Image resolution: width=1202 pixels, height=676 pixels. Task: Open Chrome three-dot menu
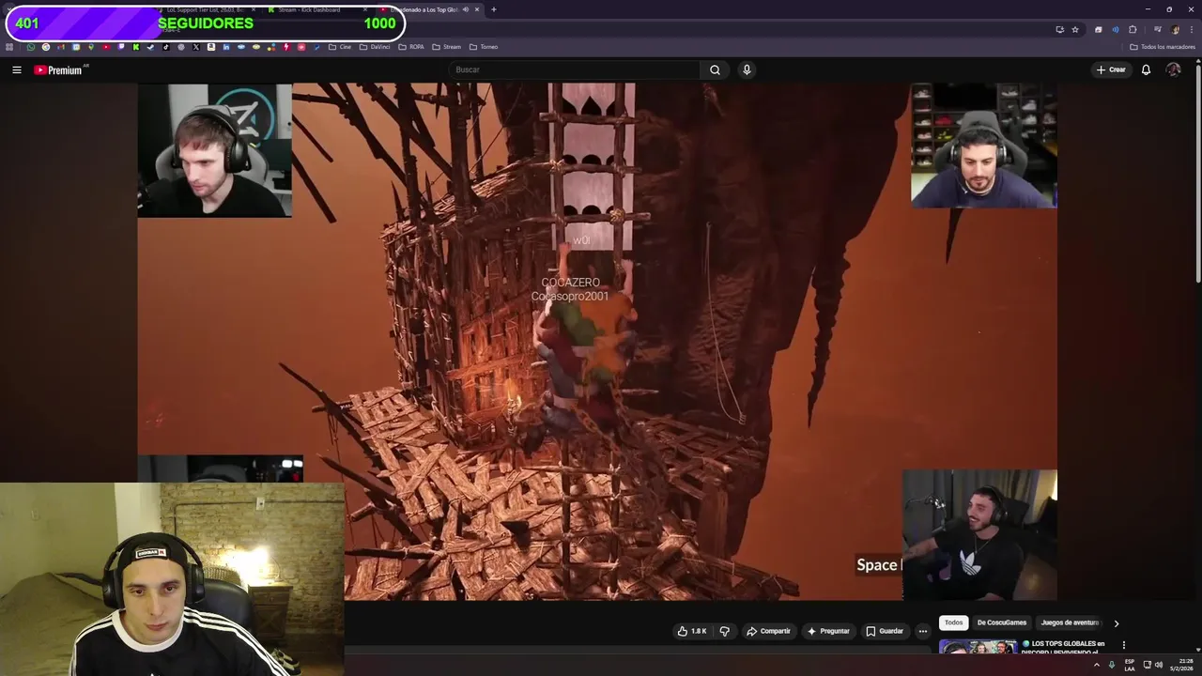tap(1192, 29)
